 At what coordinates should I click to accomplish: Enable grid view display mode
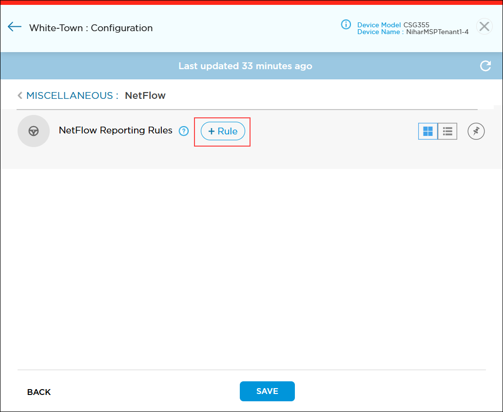pyautogui.click(x=427, y=131)
